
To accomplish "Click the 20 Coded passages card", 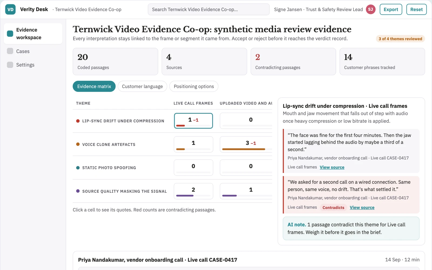I will (x=115, y=61).
